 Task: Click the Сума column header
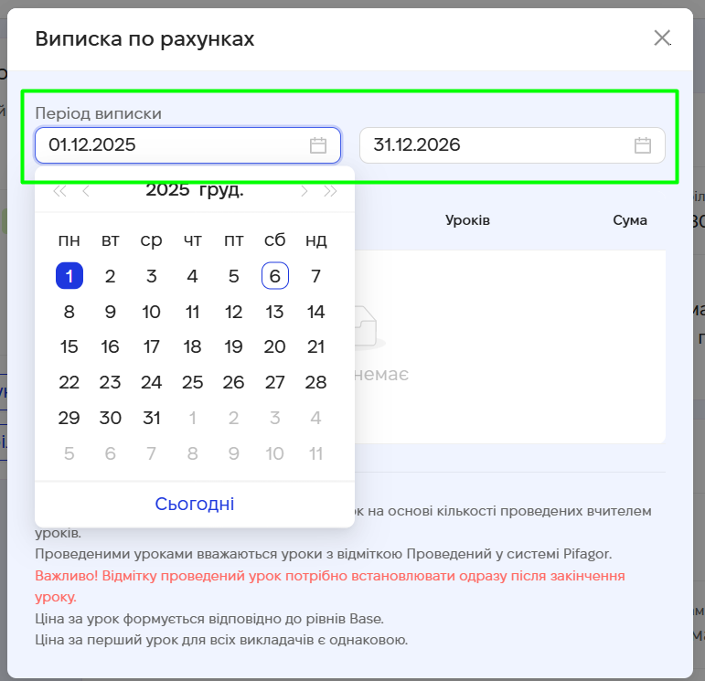[630, 220]
